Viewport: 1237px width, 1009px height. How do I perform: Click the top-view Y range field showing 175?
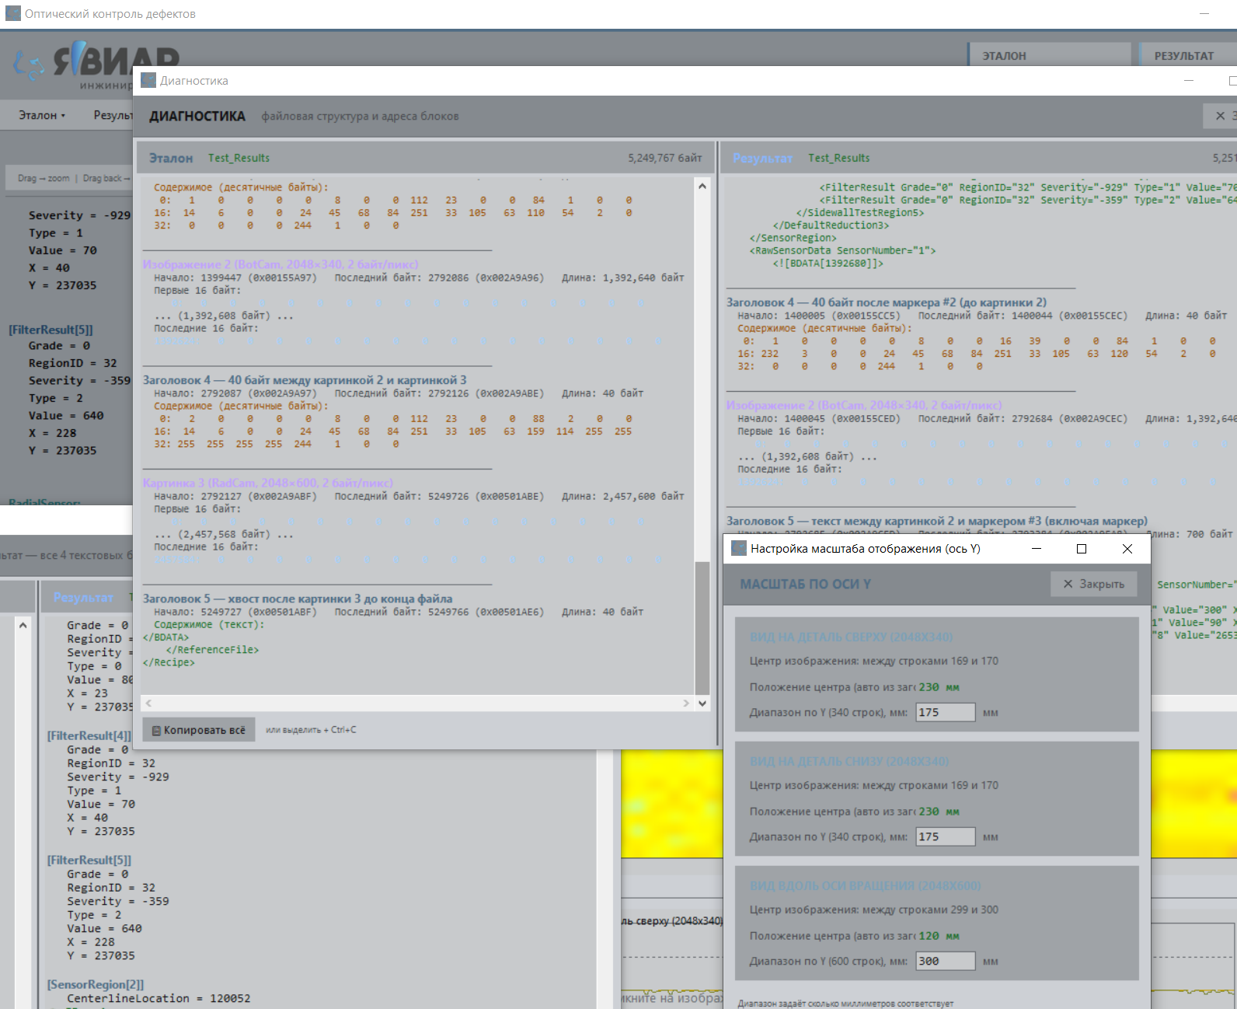[946, 712]
